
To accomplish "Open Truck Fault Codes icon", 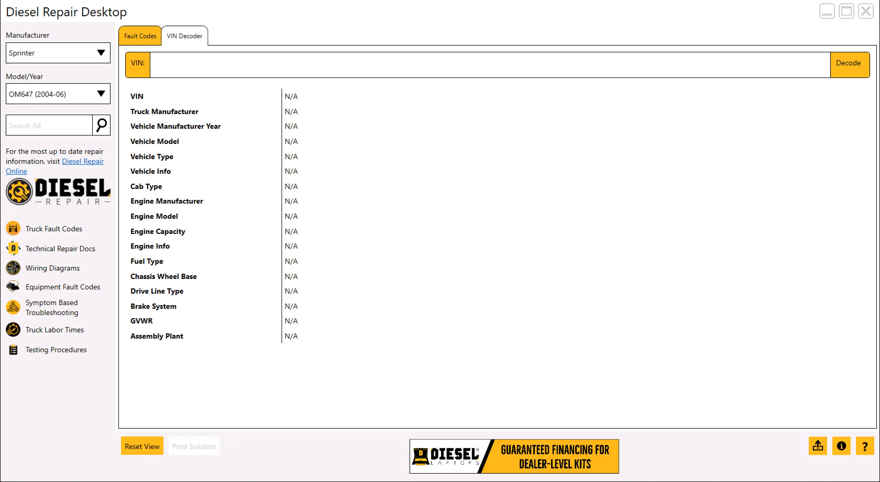I will 13,228.
